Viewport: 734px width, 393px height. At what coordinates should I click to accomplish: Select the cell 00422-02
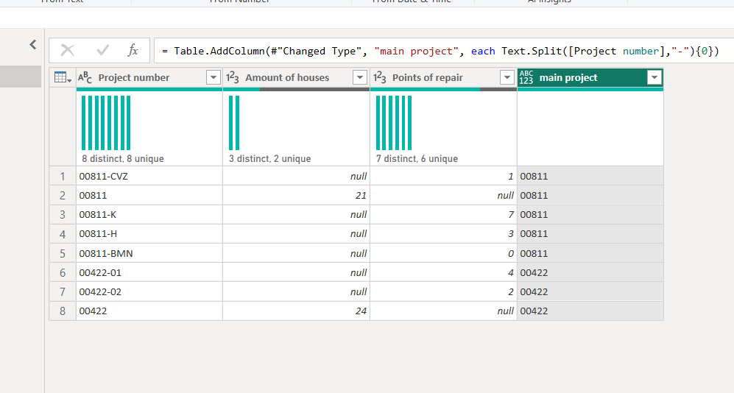(149, 292)
